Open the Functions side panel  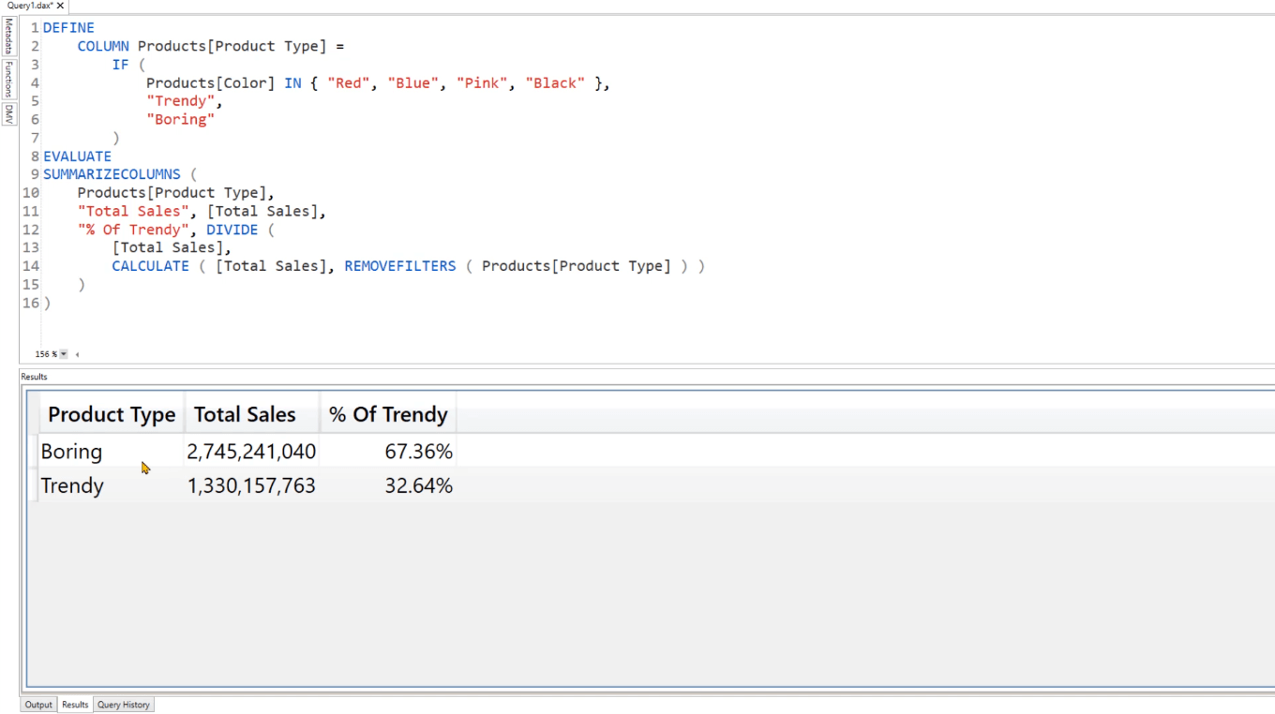[8, 80]
